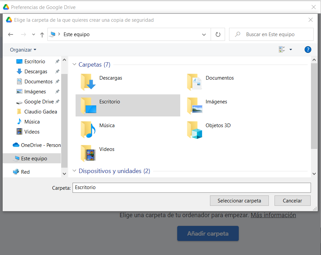The height and width of the screenshot is (255, 321).
Task: Select the Objetos 3D folder icon
Action: tap(195, 130)
